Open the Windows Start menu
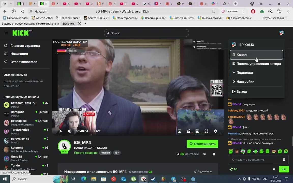Viewport: 293px width, 183px height. [x=5, y=179]
